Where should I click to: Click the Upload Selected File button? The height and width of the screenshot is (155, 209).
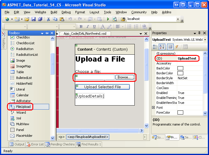point(102,87)
